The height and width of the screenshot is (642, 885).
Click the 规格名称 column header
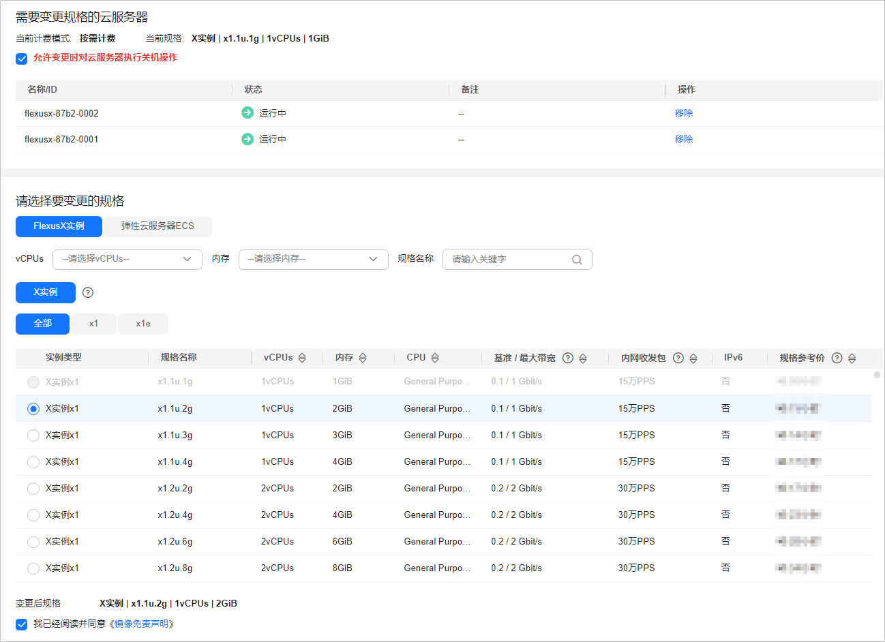pos(179,358)
